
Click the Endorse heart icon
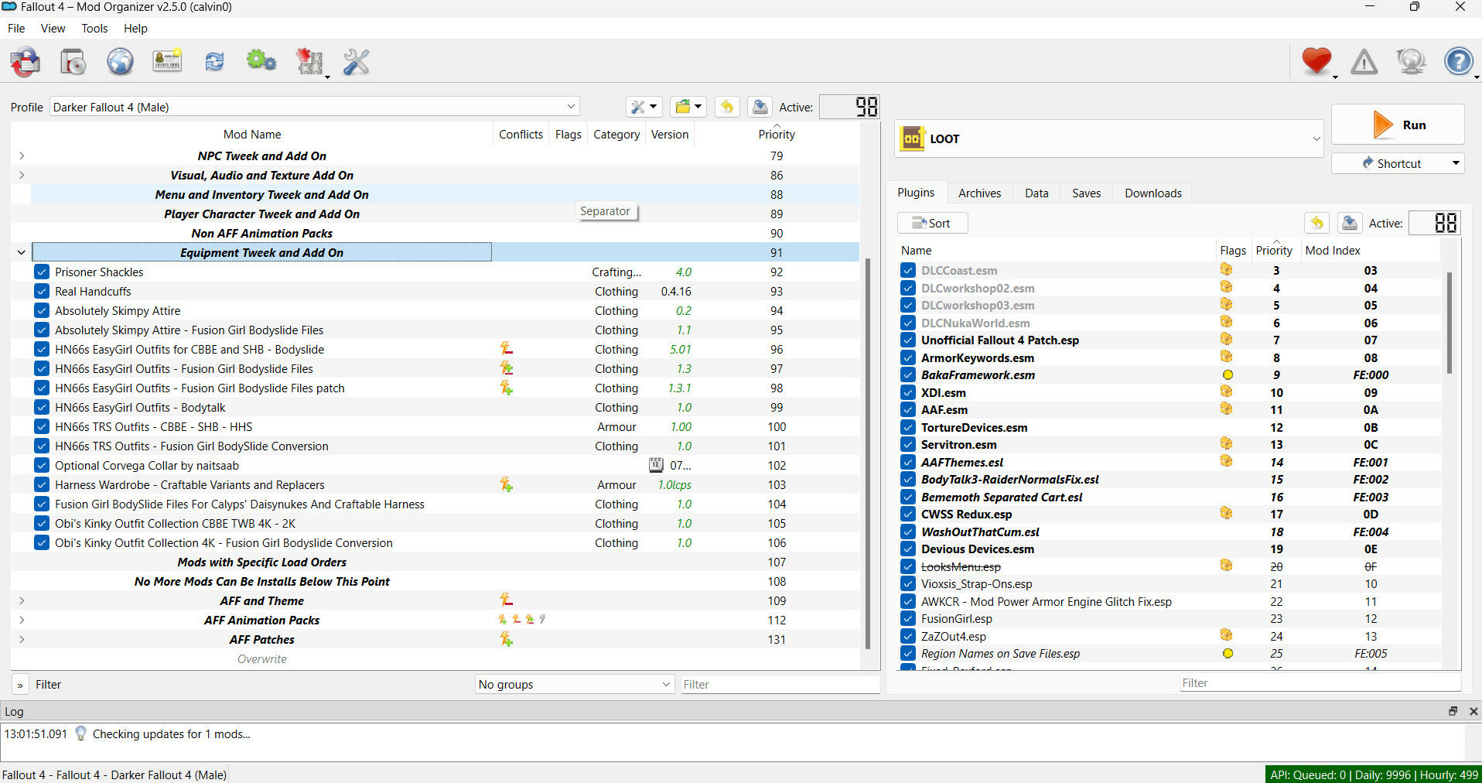(x=1316, y=60)
